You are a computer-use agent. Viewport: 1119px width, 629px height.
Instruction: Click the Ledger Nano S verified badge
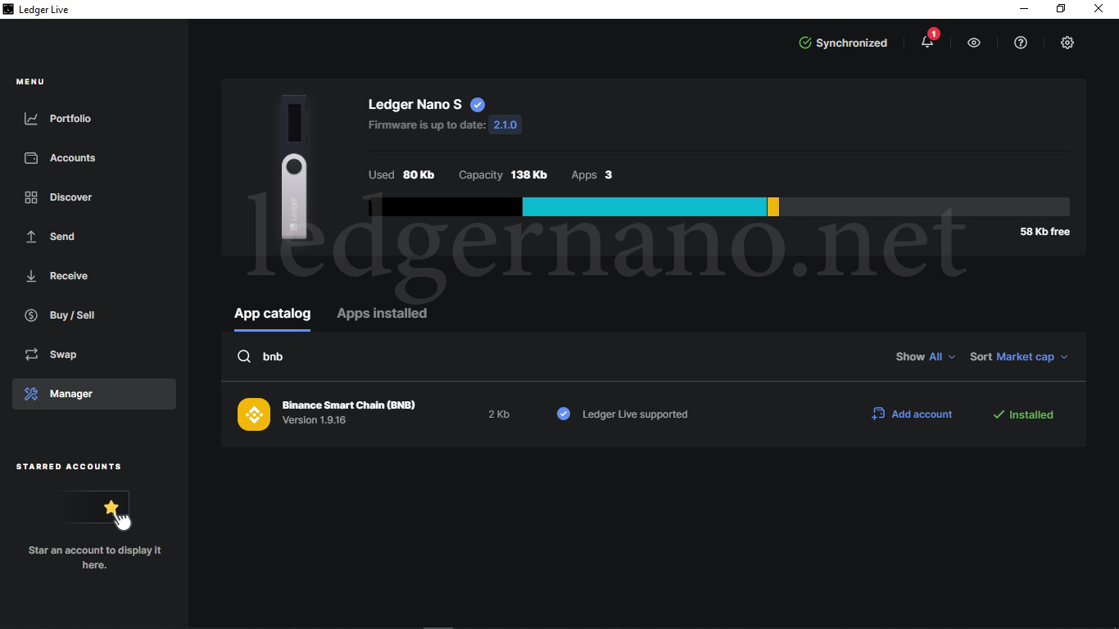pos(478,105)
